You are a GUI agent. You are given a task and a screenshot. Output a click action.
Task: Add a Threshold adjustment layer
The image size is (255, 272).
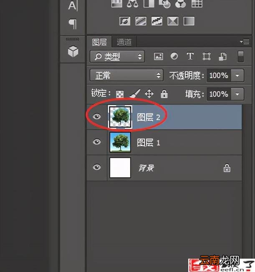tap(157, 21)
